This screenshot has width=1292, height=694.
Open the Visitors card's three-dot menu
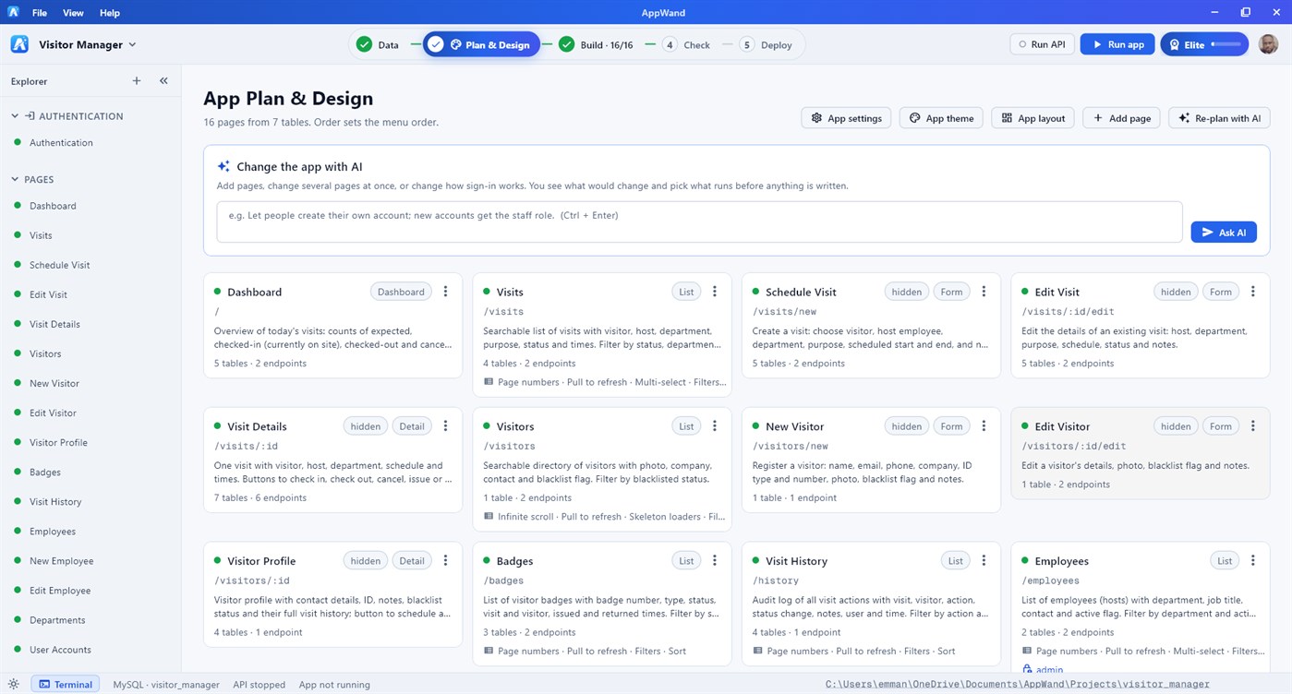tap(714, 426)
